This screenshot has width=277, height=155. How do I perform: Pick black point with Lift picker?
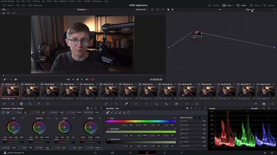[x=5, y=118]
